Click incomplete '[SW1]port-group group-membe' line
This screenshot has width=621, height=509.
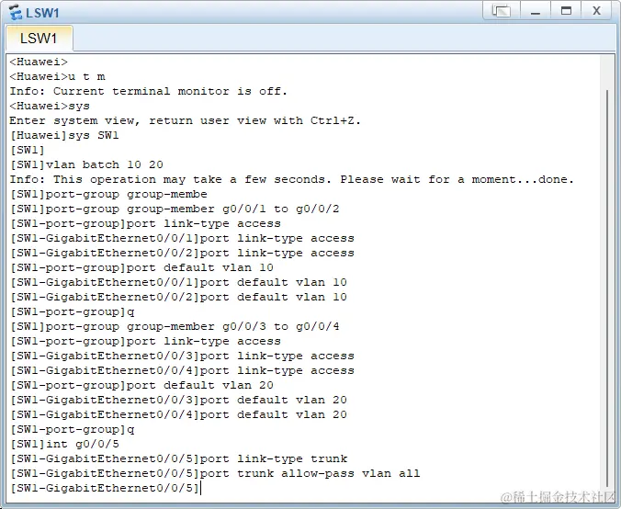tap(108, 194)
